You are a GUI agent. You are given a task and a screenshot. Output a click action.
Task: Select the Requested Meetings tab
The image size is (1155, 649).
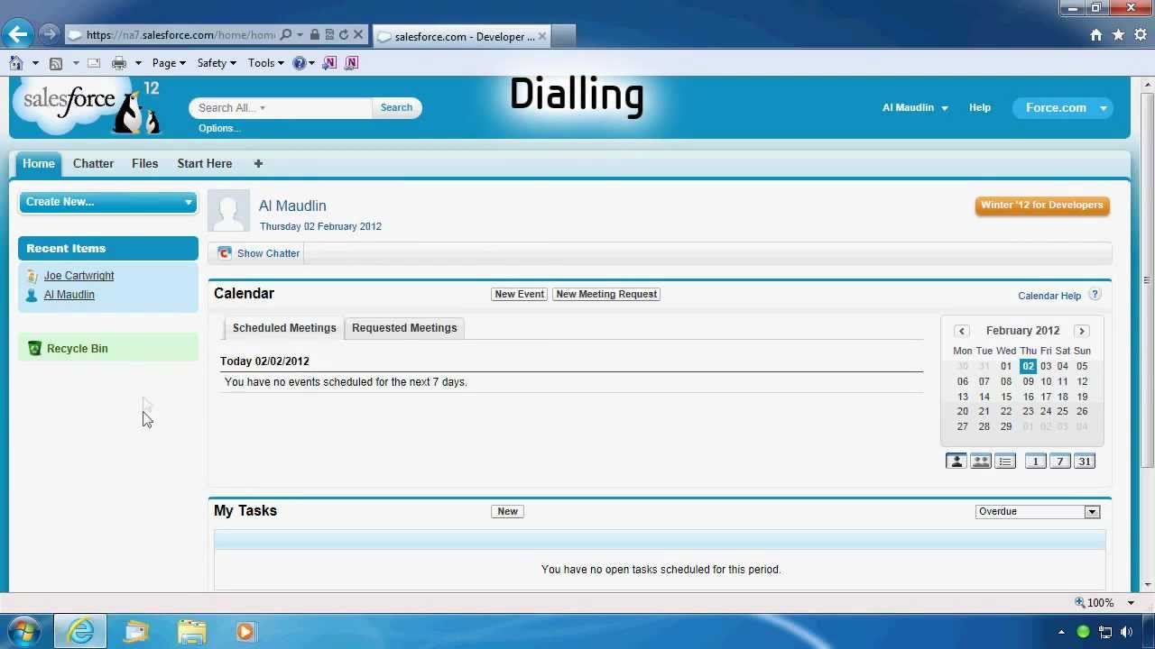pos(404,328)
